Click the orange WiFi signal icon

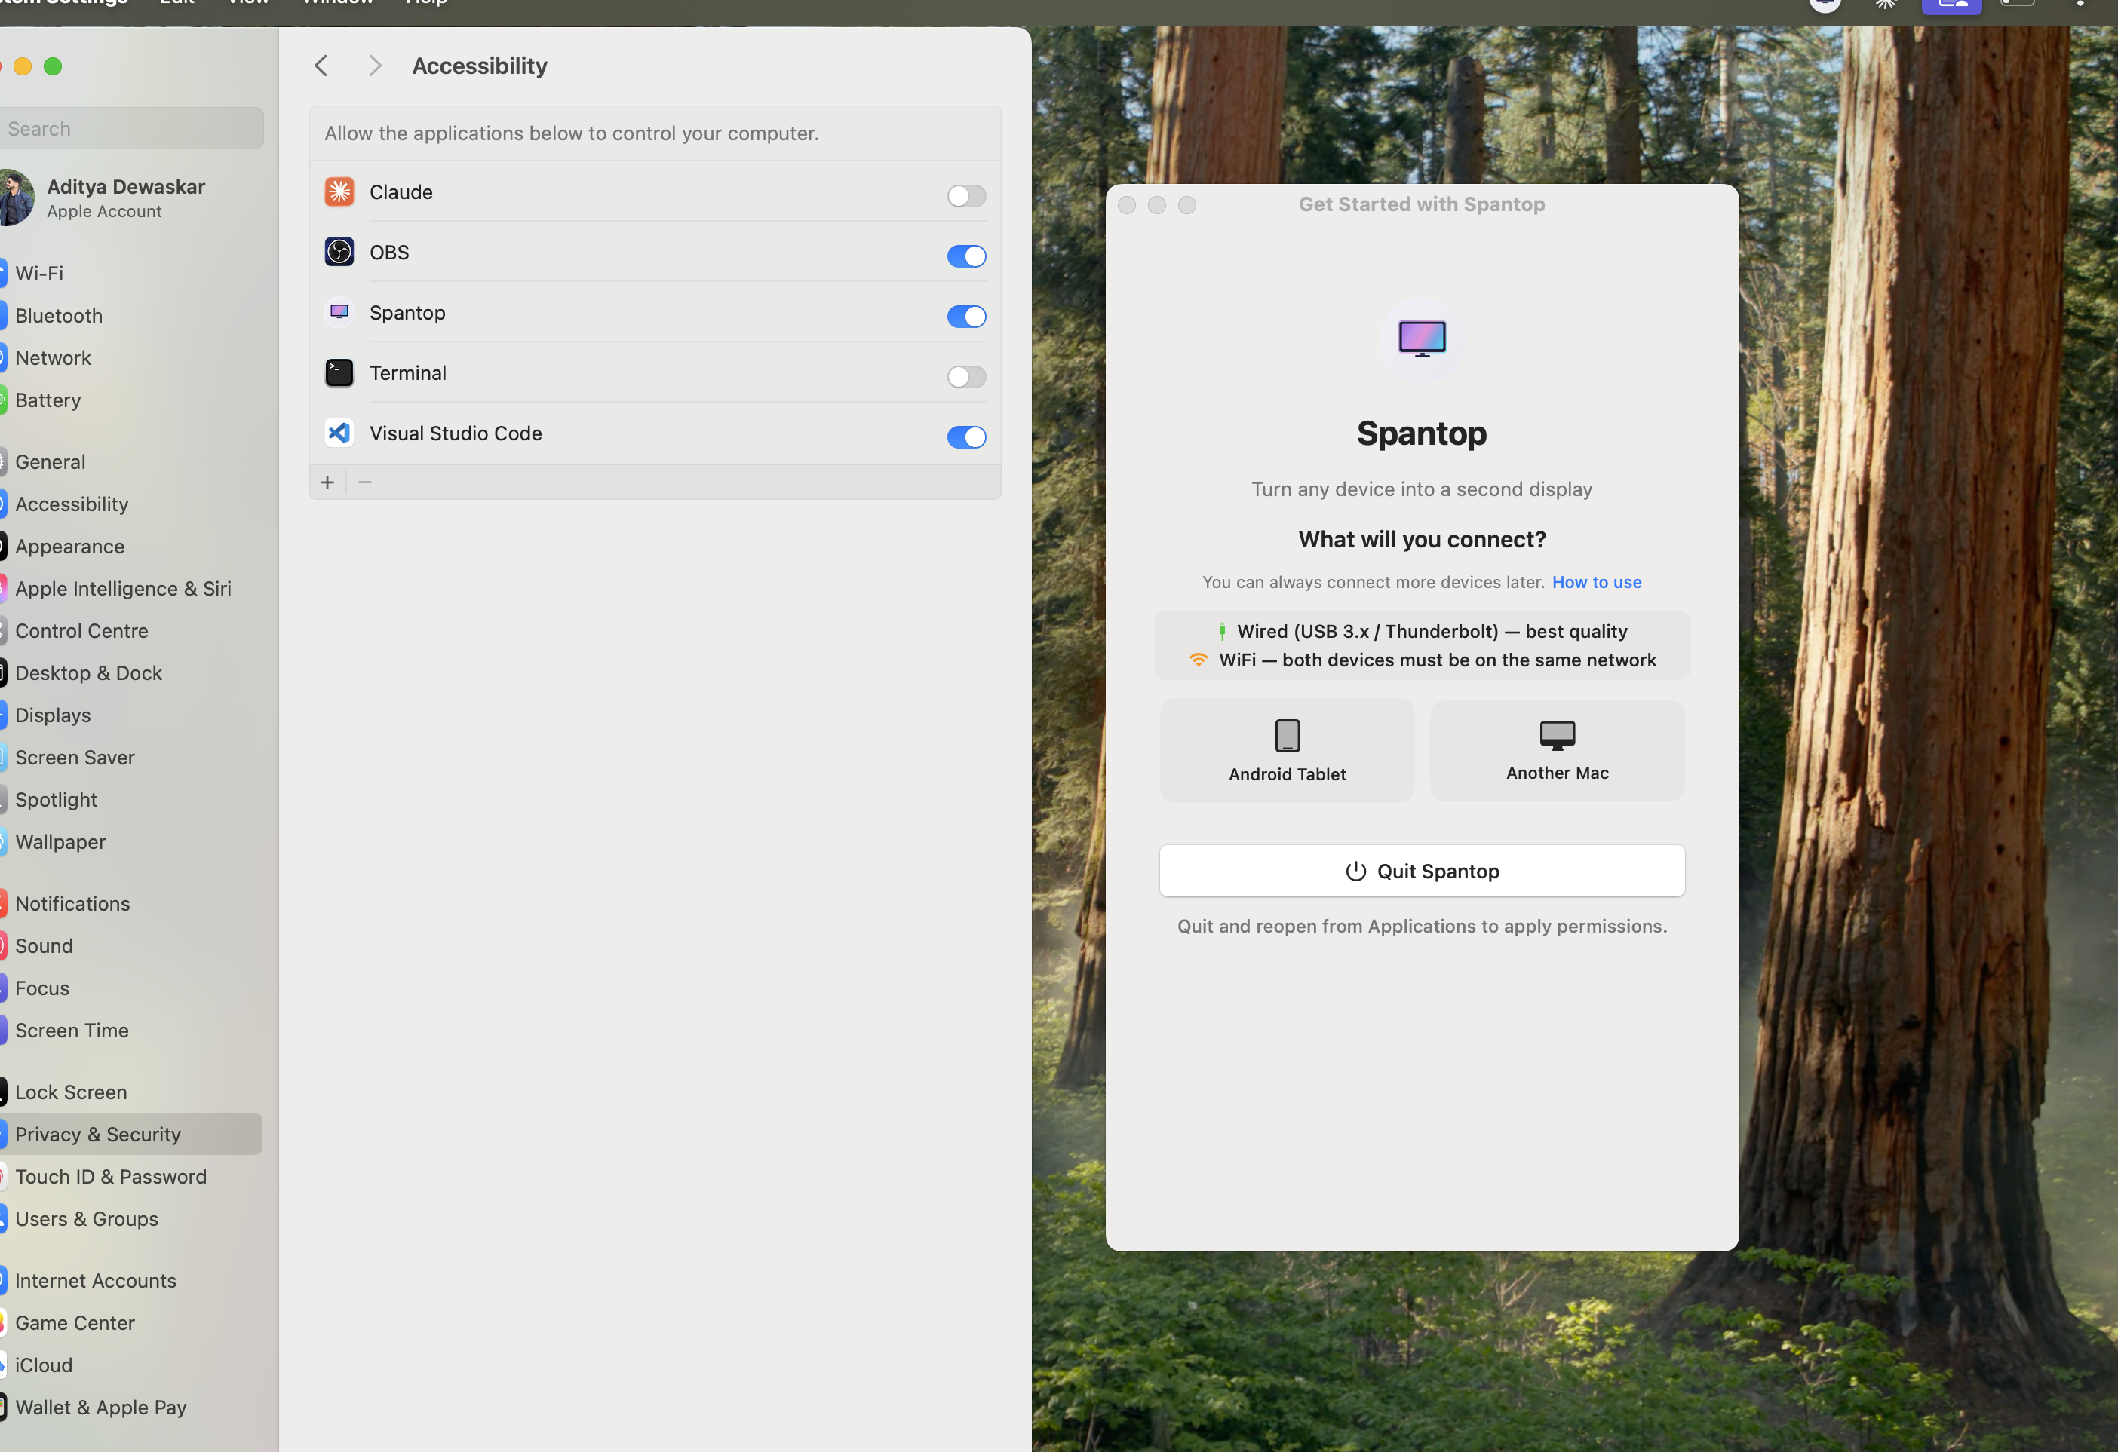pyautogui.click(x=1199, y=660)
